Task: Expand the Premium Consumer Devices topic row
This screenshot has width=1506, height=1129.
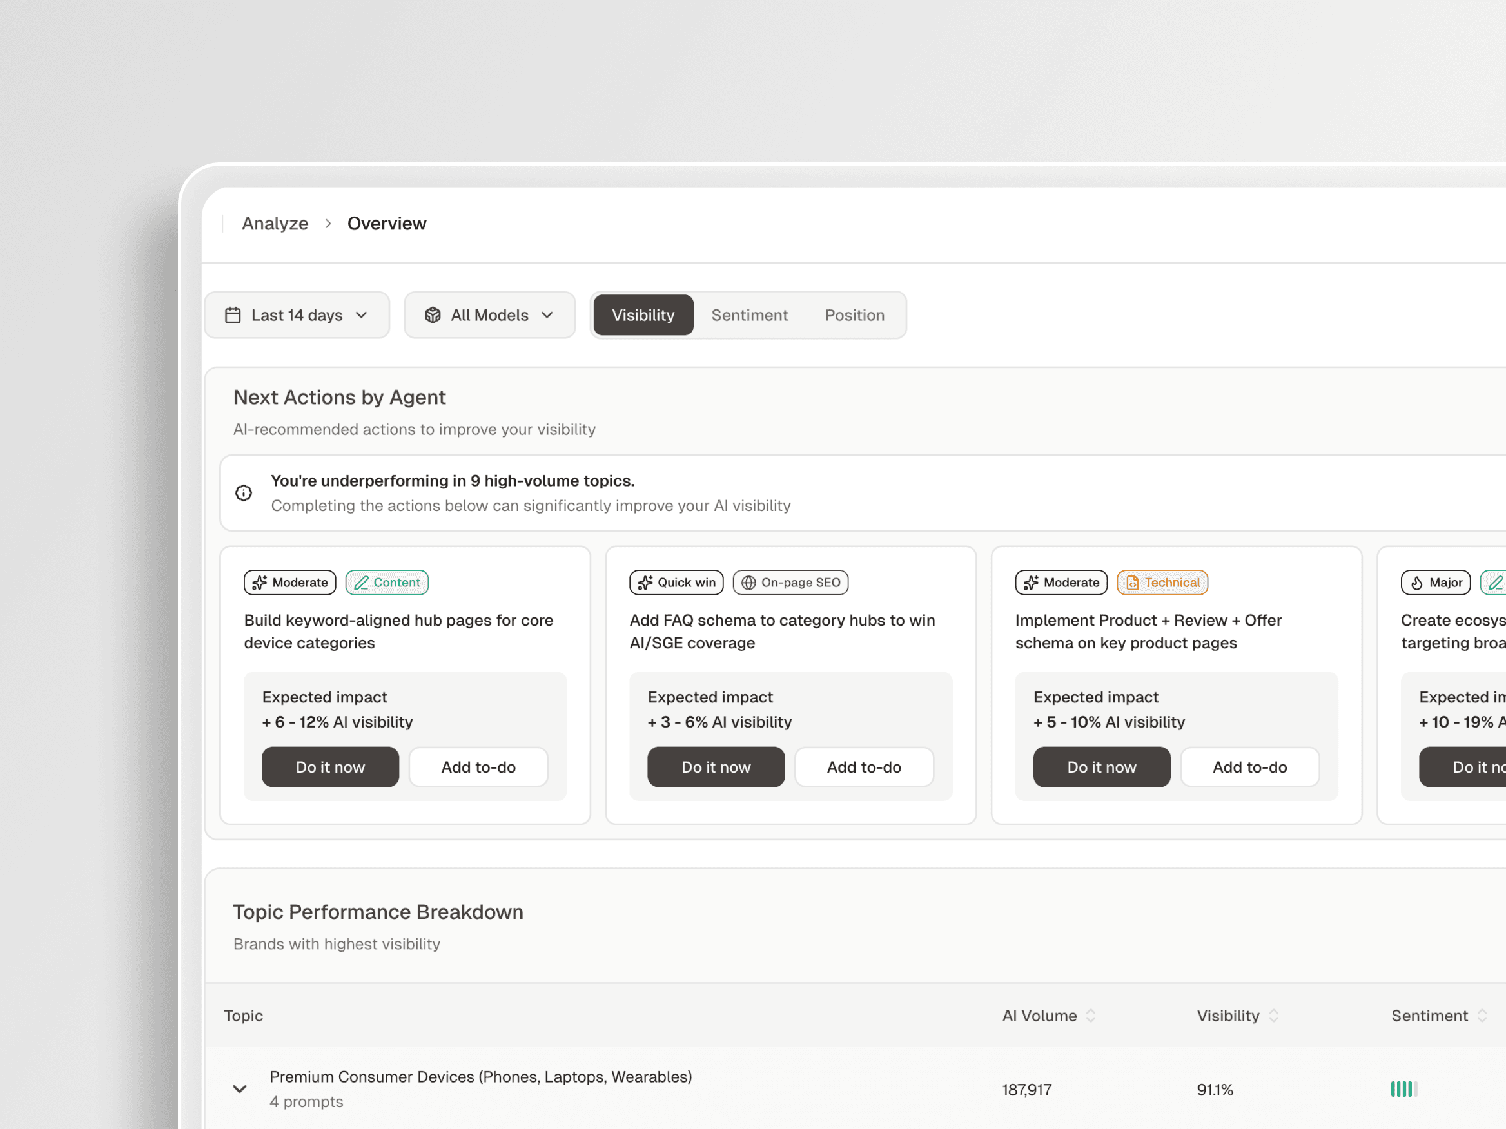Action: 240,1089
